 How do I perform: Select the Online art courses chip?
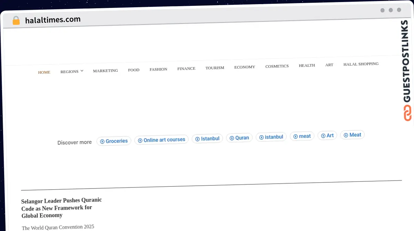pos(161,140)
